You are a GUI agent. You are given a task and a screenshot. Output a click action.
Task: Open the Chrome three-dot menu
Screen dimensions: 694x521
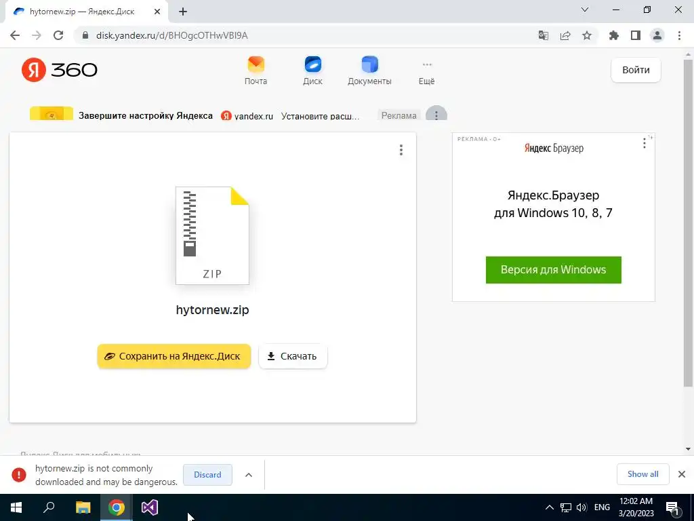[679, 35]
